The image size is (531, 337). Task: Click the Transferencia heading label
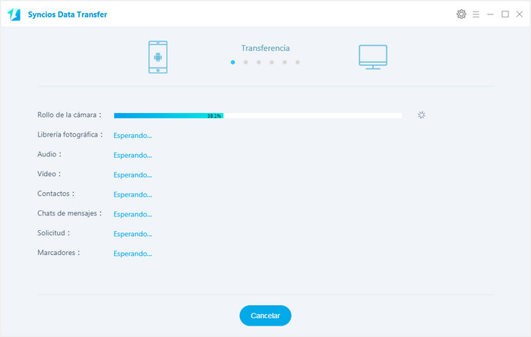(x=265, y=48)
